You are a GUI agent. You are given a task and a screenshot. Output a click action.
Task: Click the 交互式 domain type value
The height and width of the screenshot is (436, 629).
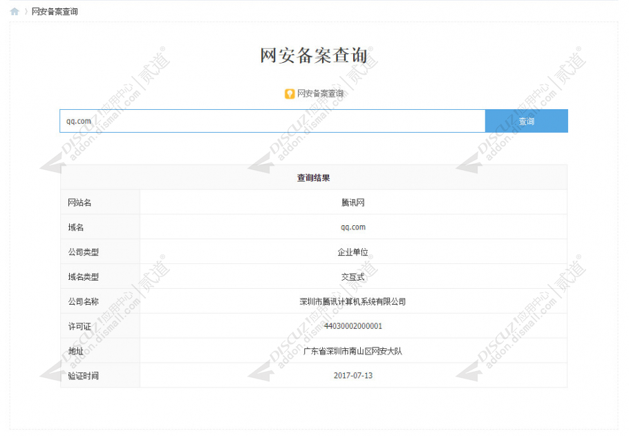pos(353,276)
